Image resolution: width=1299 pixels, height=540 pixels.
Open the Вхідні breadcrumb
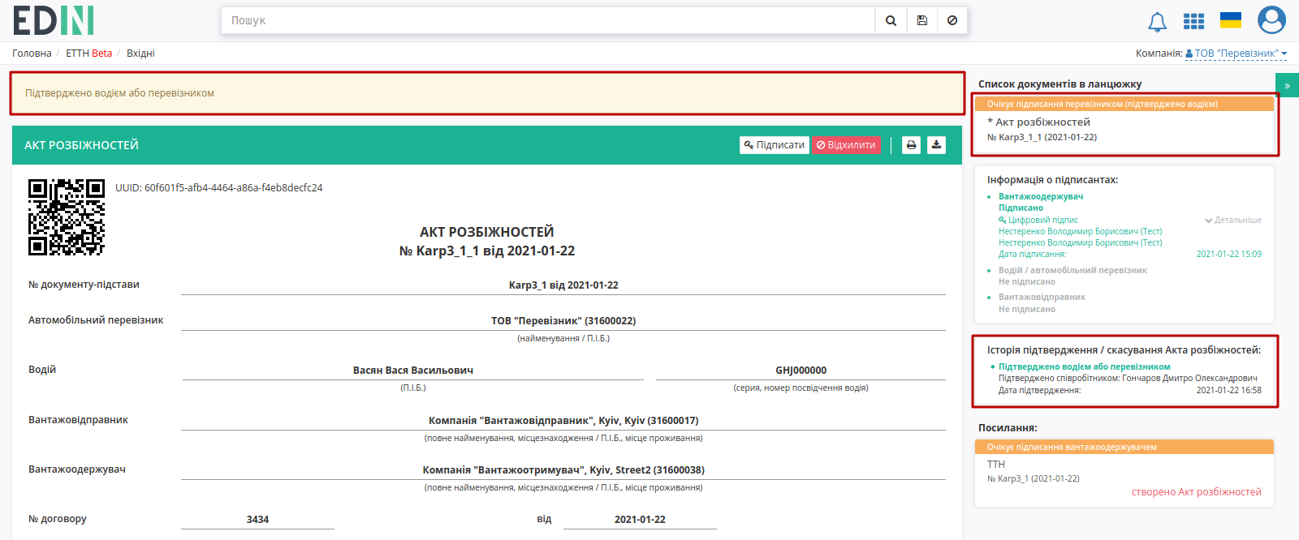pos(140,54)
